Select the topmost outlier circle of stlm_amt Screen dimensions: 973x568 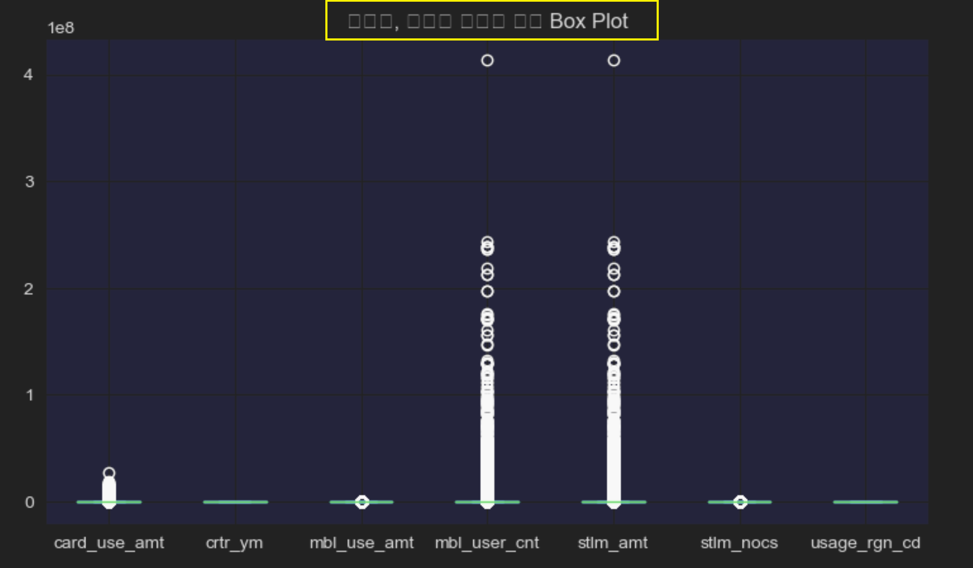tap(614, 61)
